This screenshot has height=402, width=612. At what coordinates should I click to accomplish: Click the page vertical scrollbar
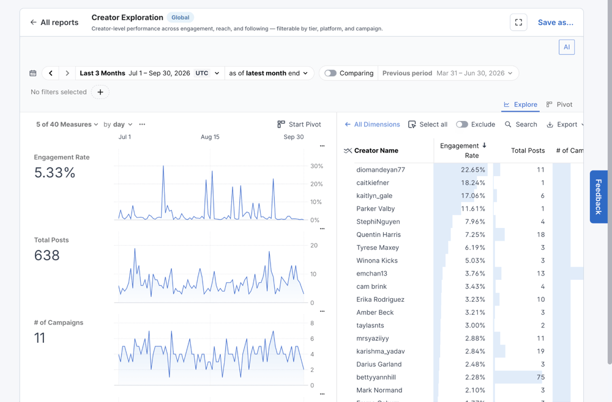pyautogui.click(x=610, y=182)
